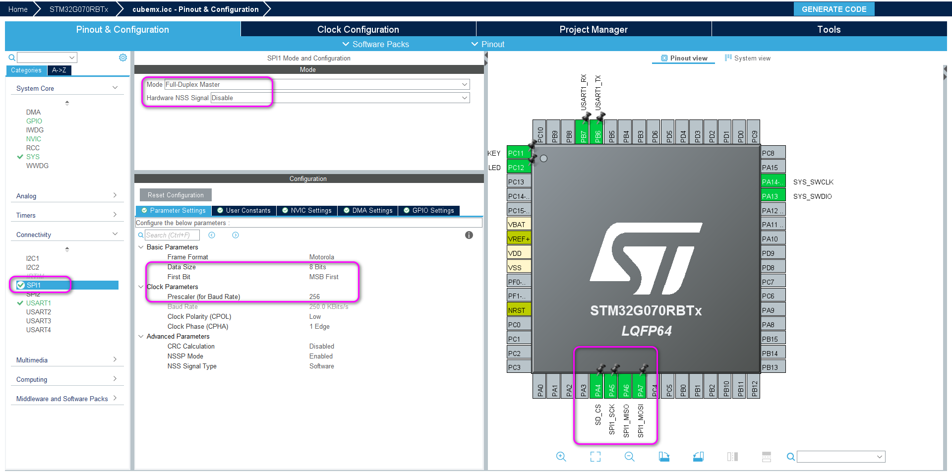Open the Tools tab
952x476 pixels.
(829, 29)
